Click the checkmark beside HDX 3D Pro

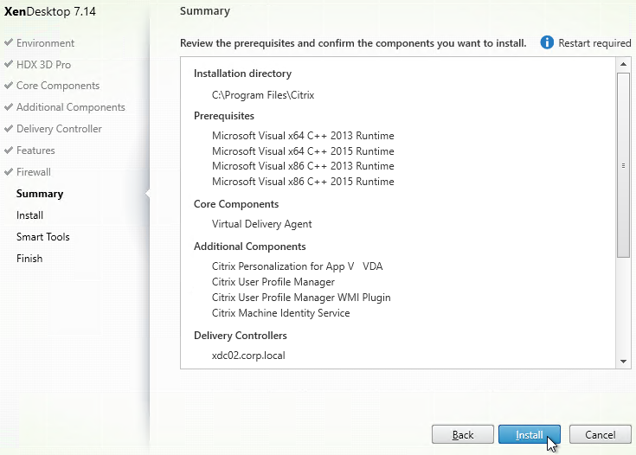pos(9,63)
